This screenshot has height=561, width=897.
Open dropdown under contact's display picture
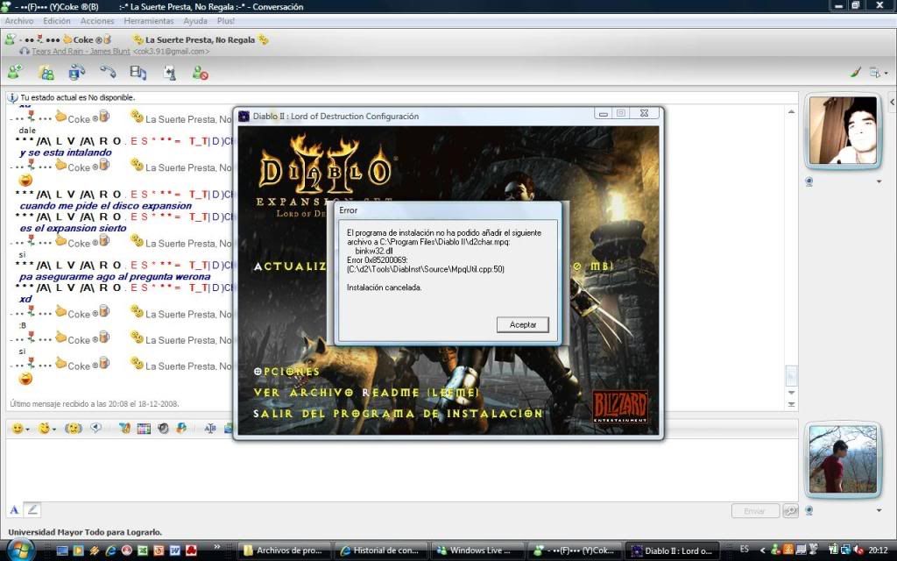[x=879, y=182]
